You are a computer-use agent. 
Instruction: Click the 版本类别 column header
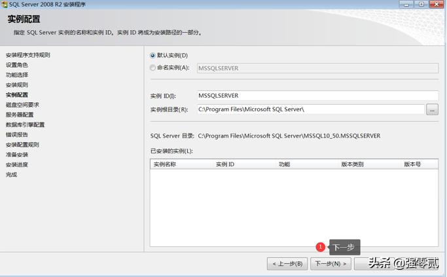coord(352,164)
